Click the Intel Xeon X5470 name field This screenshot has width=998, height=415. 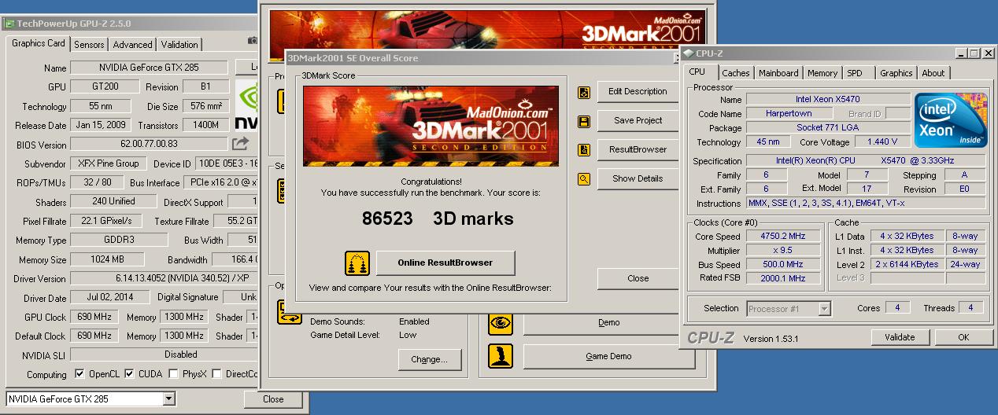(x=826, y=100)
